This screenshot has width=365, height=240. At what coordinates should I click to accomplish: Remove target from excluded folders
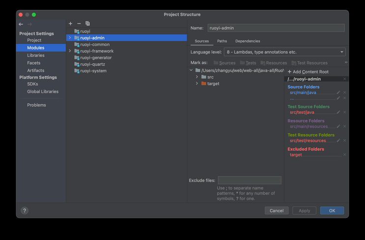point(344,155)
